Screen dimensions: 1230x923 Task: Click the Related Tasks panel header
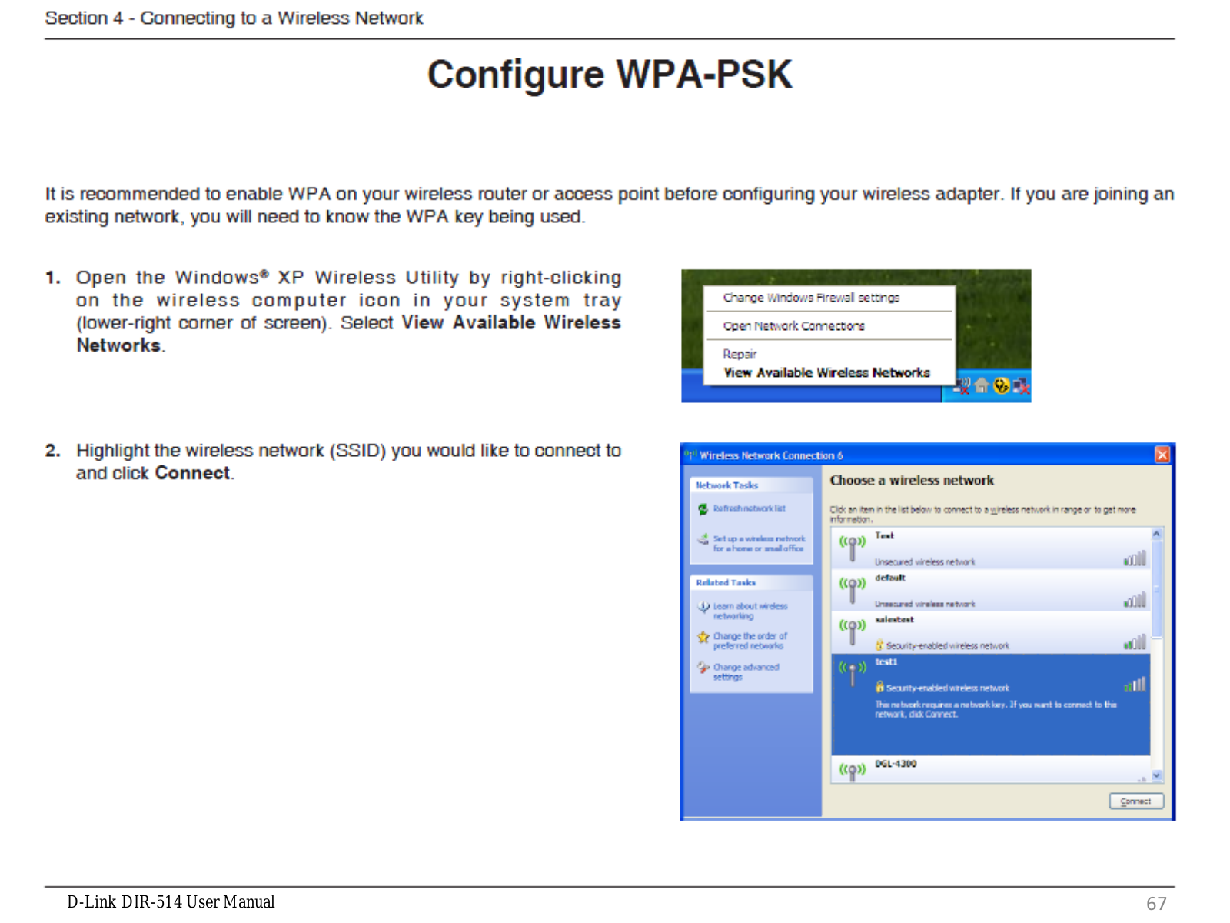click(751, 583)
